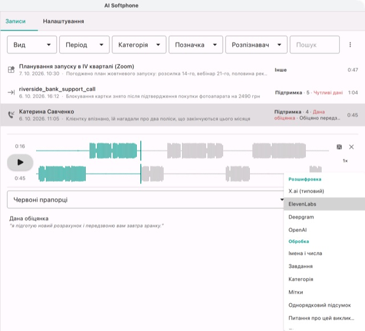Open the Період filter dropdown

(x=84, y=44)
